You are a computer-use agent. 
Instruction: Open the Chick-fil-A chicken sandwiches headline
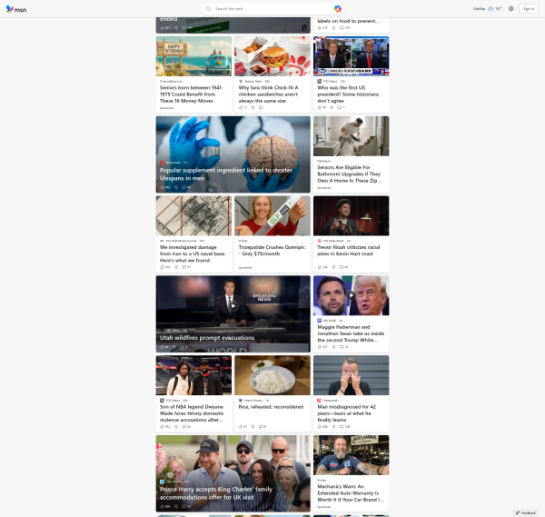[x=268, y=94]
